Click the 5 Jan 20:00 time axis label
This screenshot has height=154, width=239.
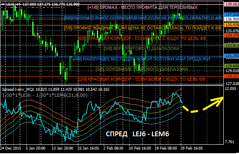tap(36, 148)
